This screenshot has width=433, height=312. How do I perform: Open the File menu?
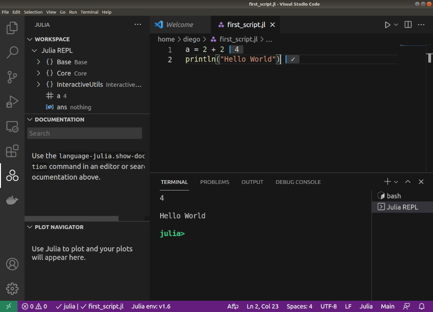[5, 12]
